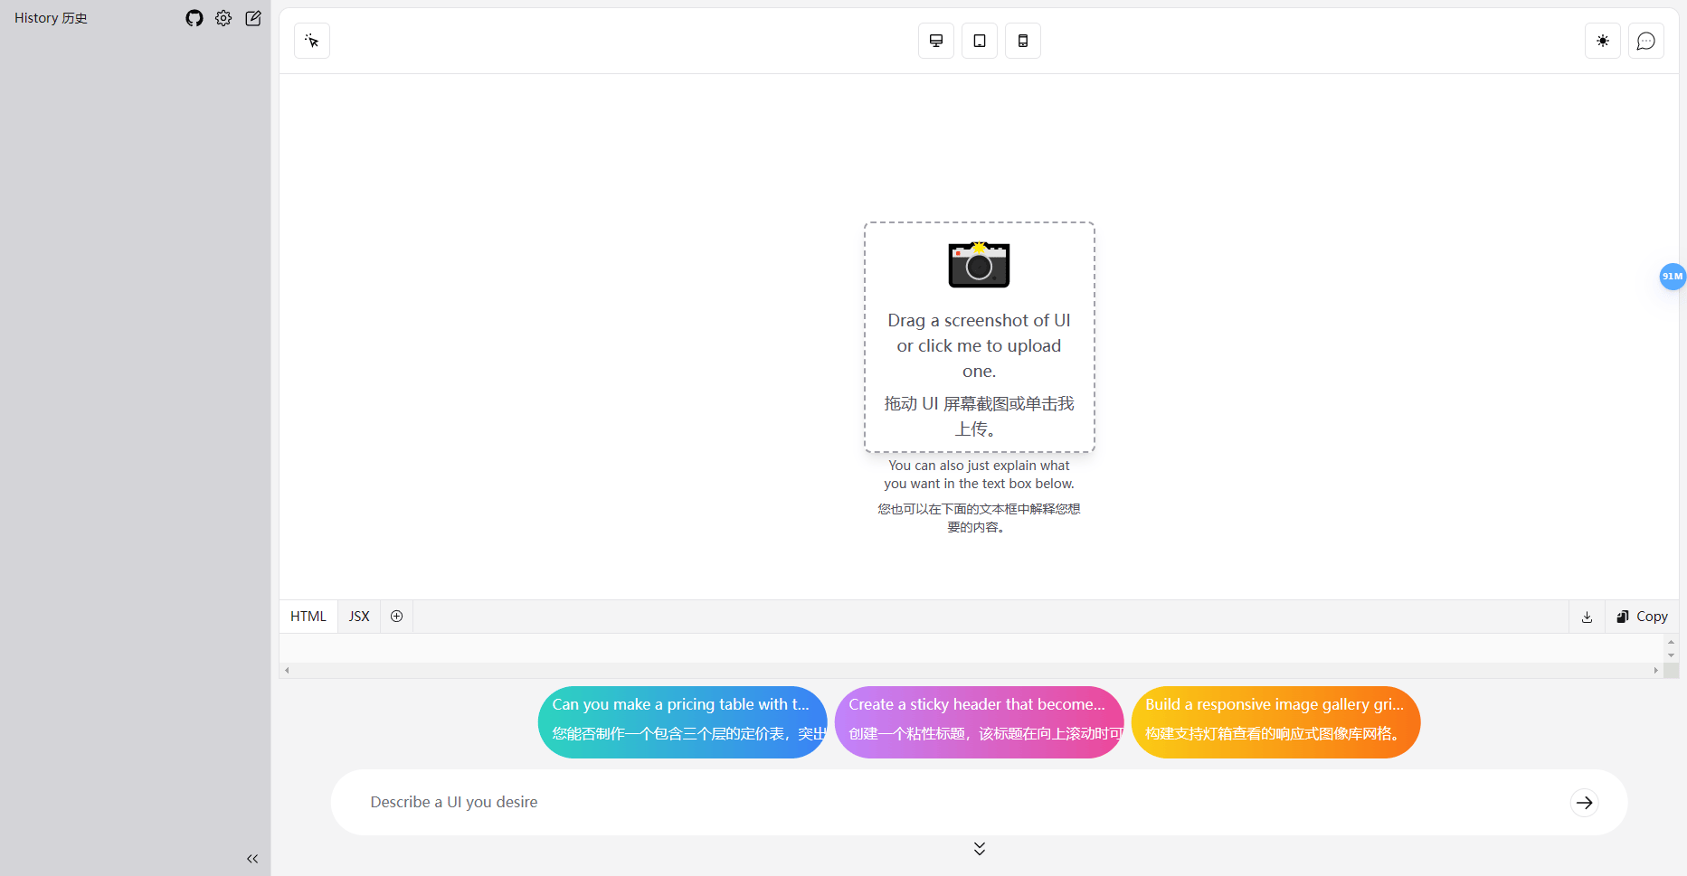Copy the code using the Copy button
Image resolution: width=1687 pixels, height=876 pixels.
tap(1642, 616)
